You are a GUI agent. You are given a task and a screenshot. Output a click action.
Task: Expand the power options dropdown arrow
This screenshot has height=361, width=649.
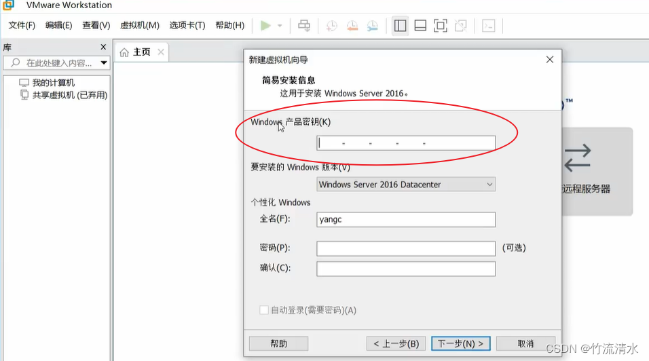pos(280,26)
